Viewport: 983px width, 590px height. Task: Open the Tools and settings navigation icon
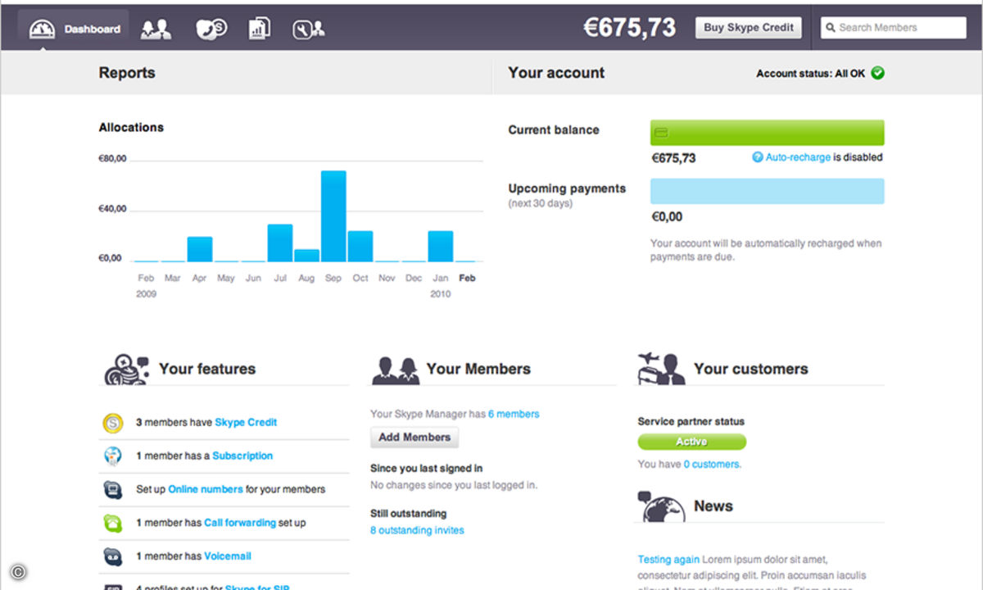tap(309, 29)
